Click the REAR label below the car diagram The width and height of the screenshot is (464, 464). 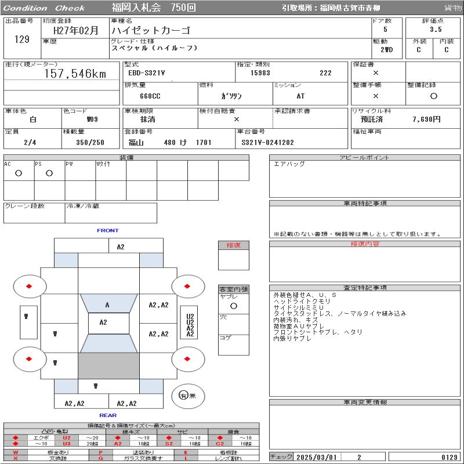108,415
